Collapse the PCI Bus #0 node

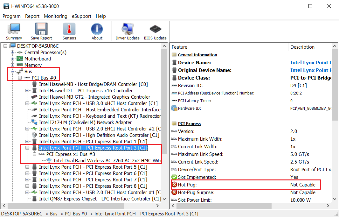tap(20, 78)
